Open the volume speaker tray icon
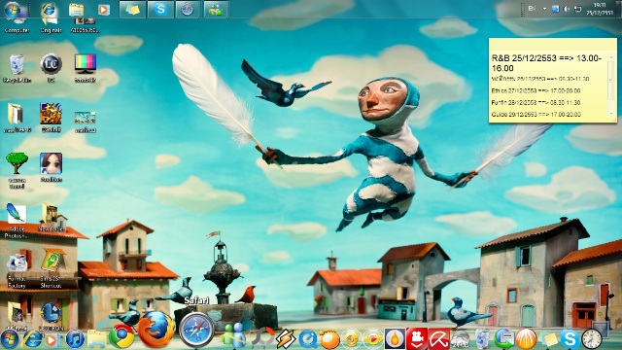This screenshot has height=350, width=622. tap(567, 9)
